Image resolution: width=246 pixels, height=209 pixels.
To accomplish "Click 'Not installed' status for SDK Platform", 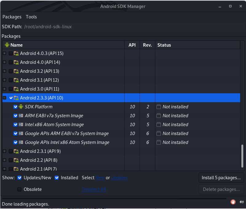I will point(175,107).
